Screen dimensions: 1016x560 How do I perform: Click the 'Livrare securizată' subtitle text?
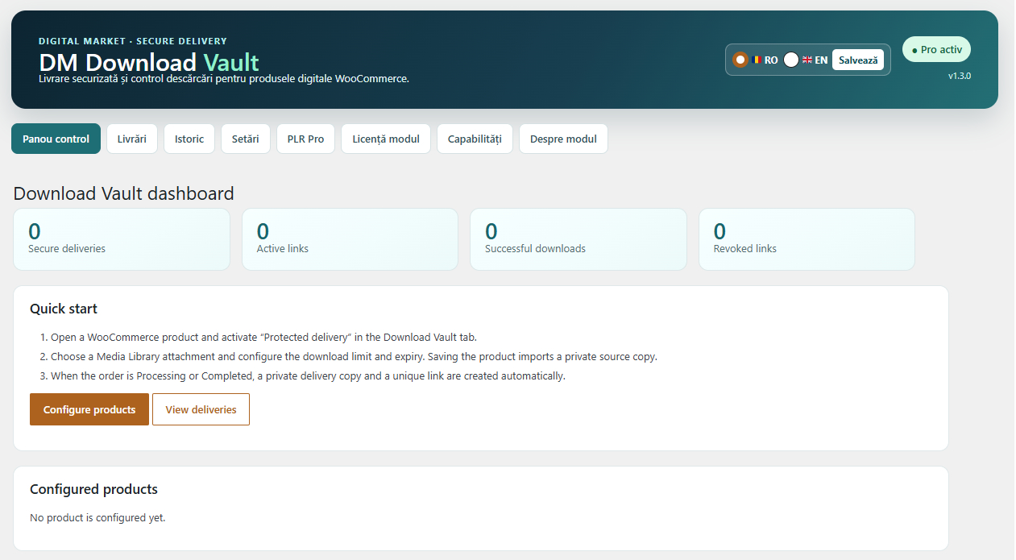[224, 79]
